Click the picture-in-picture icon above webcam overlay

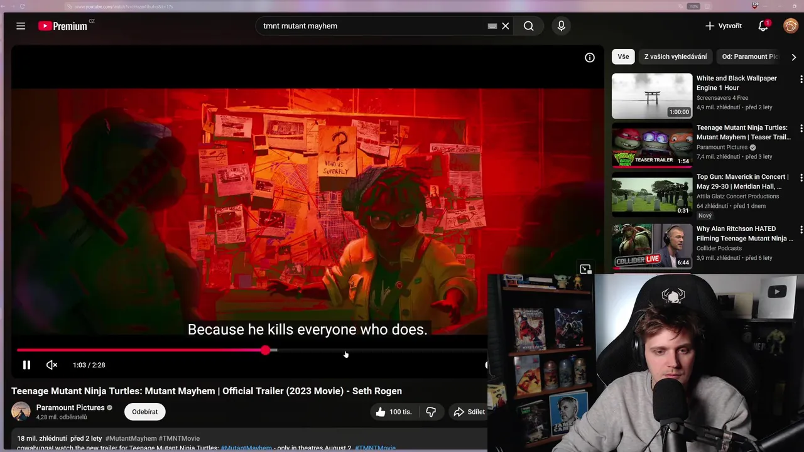[585, 269]
